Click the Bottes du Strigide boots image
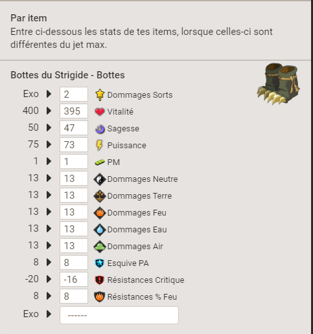The height and width of the screenshot is (334, 313). [278, 84]
